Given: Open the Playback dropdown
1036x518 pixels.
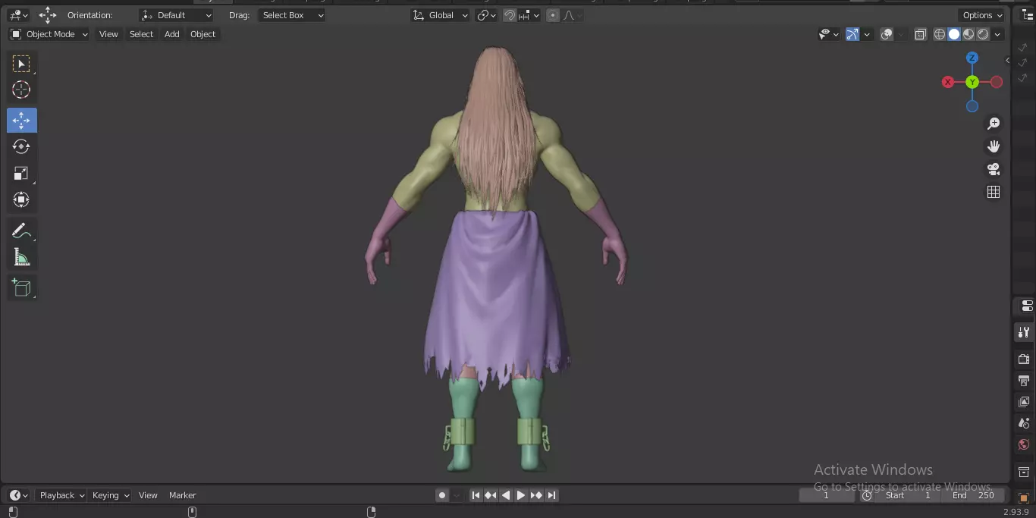Looking at the screenshot, I should pos(62,495).
